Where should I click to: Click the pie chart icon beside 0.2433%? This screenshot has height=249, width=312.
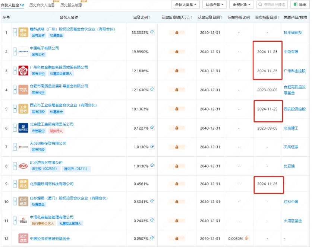(x=152, y=220)
